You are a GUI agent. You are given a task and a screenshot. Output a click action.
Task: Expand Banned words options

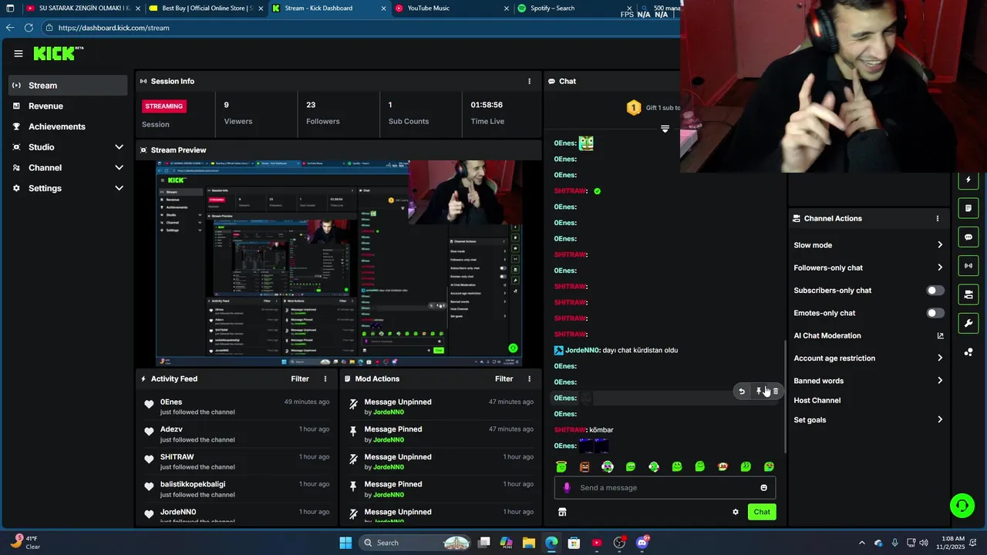(939, 381)
